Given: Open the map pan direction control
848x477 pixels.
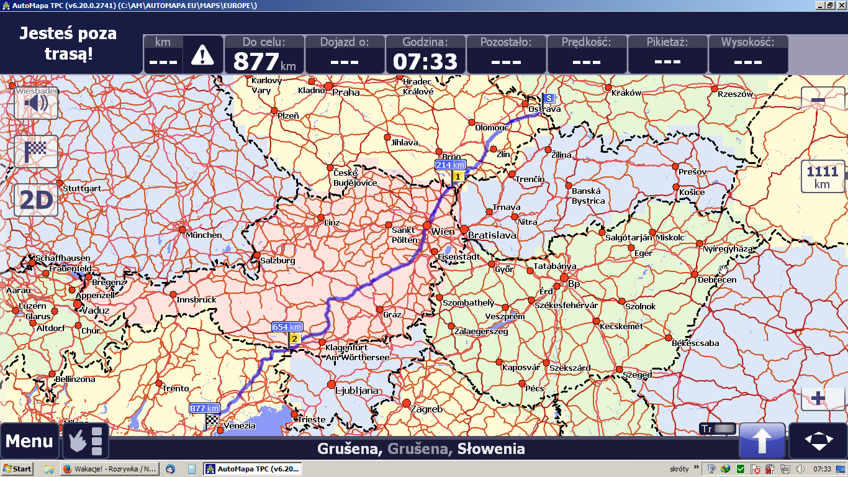Looking at the screenshot, I should [x=818, y=441].
